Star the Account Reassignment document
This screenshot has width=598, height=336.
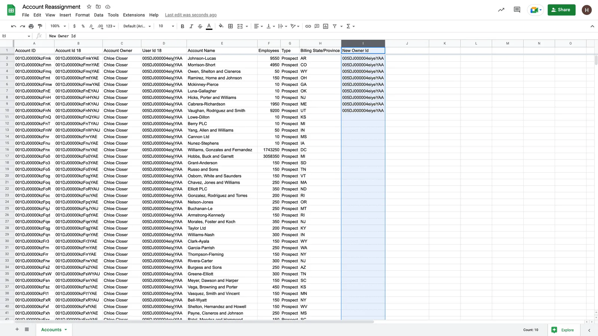[x=89, y=7]
